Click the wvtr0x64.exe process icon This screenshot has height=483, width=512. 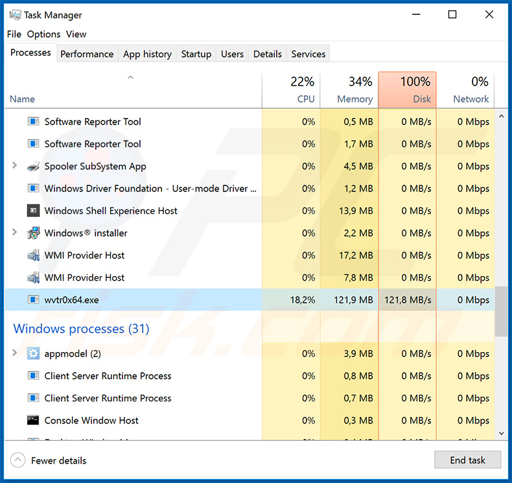point(33,300)
